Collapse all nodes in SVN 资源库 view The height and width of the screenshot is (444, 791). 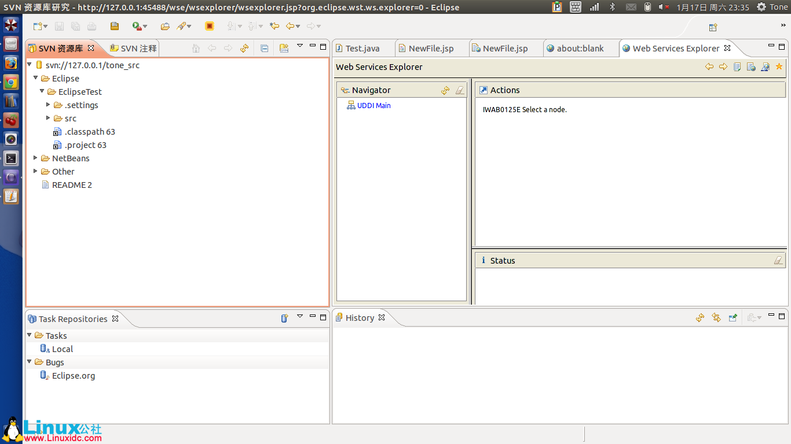pos(263,49)
